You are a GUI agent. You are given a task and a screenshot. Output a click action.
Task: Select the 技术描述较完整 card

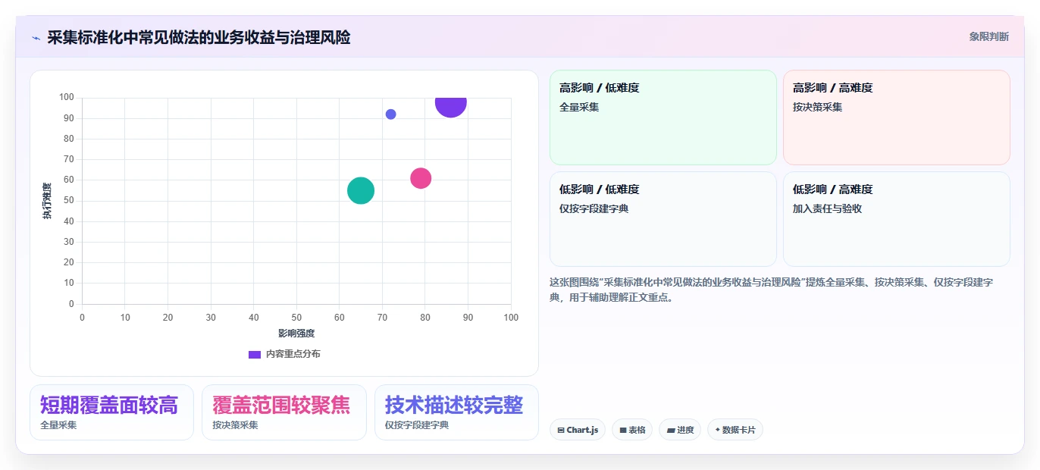click(456, 412)
